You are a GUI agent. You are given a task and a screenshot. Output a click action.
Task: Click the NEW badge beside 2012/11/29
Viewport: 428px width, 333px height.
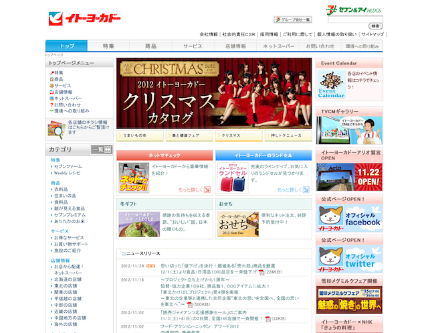(150, 266)
